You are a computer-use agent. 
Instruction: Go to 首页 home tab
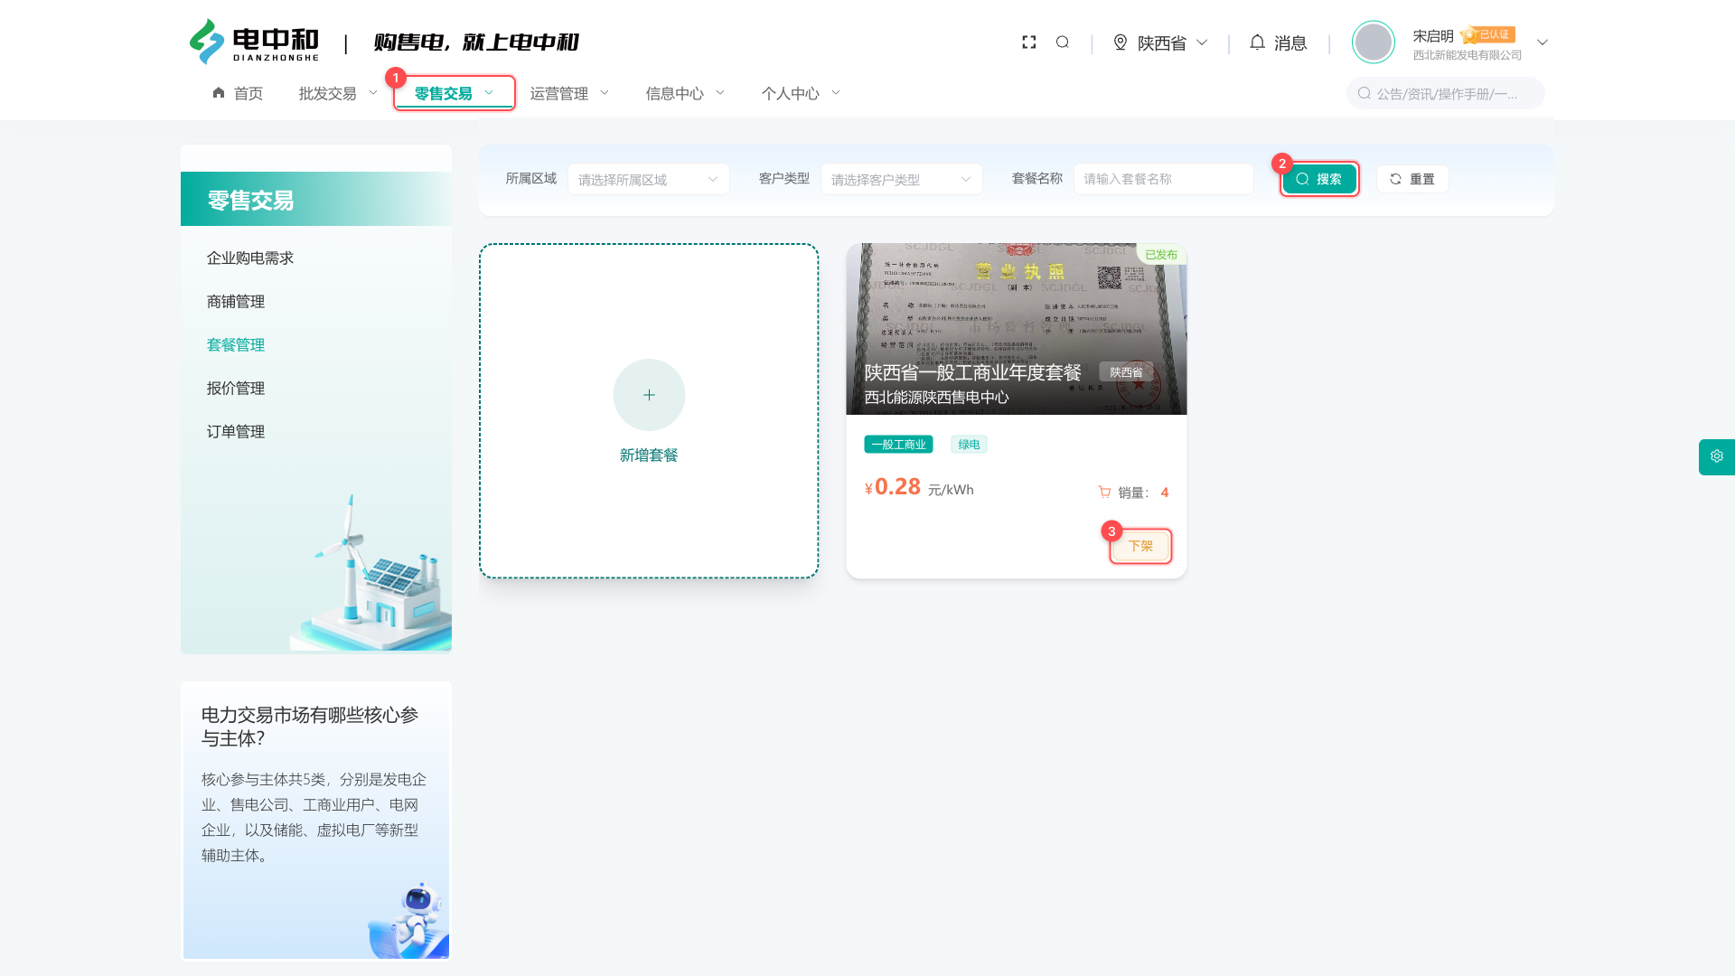(x=238, y=93)
